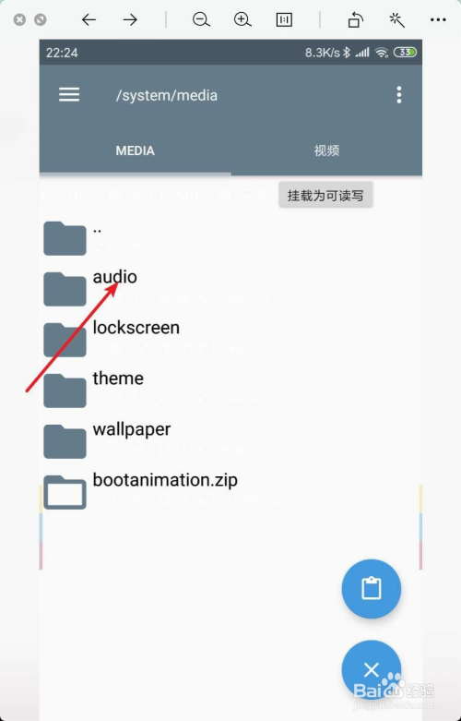Zoom in with the magnifier plus icon
This screenshot has width=461, height=721.
point(242,19)
